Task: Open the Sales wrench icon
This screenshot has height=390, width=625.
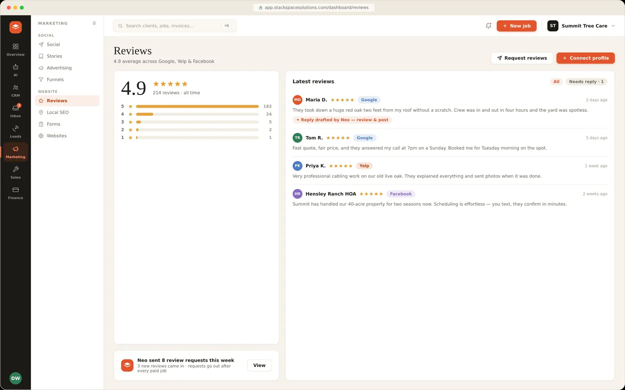Action: point(16,169)
